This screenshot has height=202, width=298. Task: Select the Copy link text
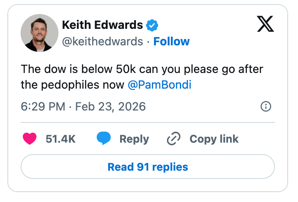point(214,139)
